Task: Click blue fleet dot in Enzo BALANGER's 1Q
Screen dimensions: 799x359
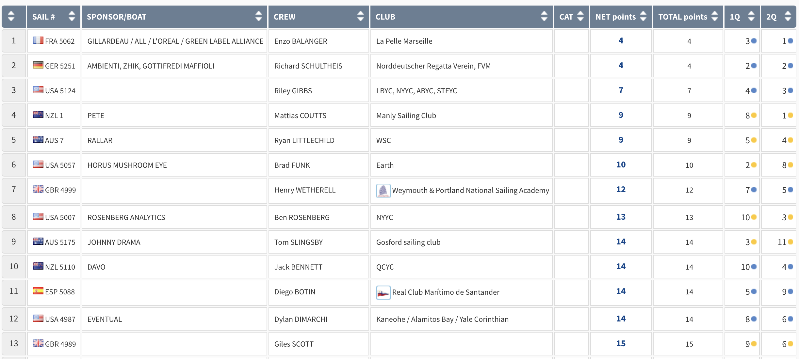Action: pyautogui.click(x=754, y=41)
